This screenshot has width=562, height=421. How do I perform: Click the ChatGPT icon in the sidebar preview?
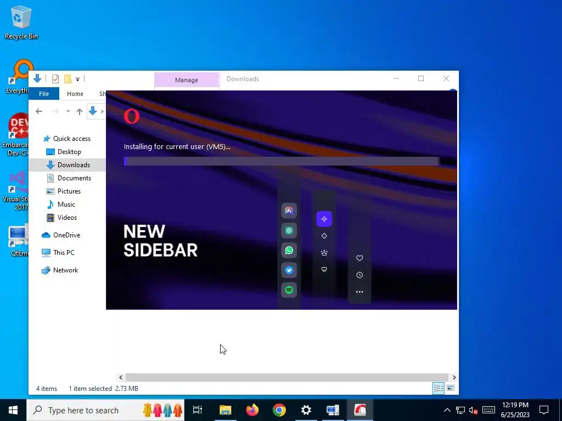point(289,231)
